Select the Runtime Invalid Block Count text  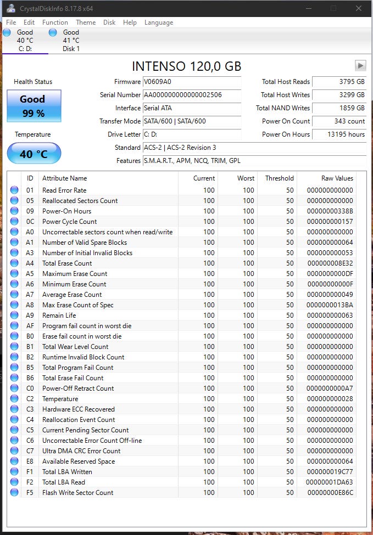click(x=83, y=357)
